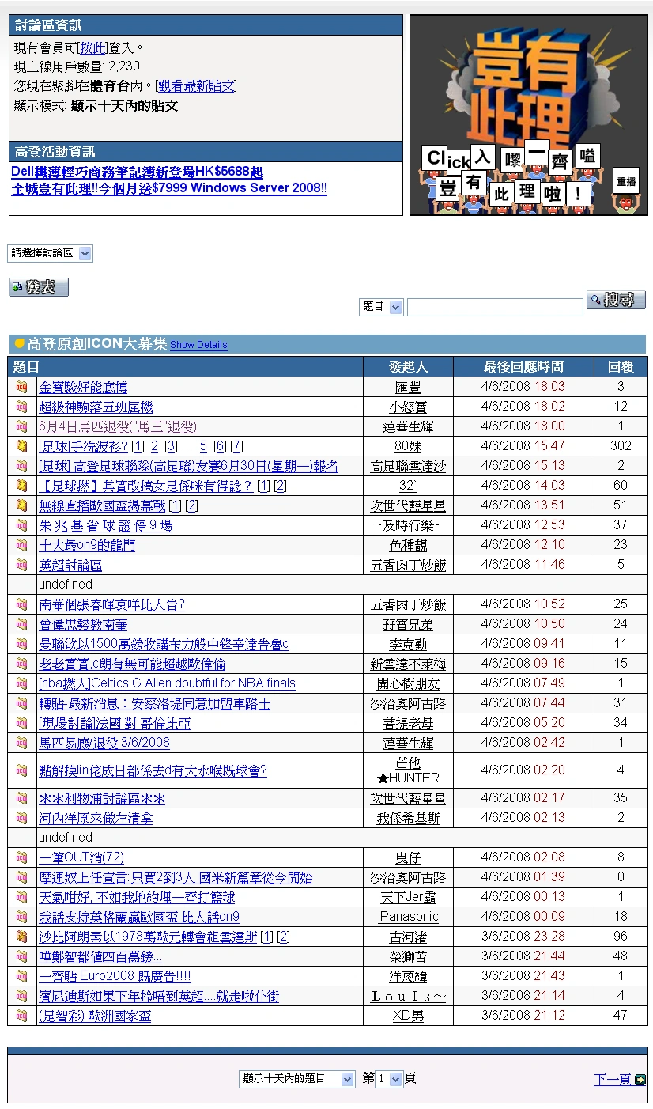Click reply count 302
Viewport: 653px width, 1109px height.
(621, 446)
